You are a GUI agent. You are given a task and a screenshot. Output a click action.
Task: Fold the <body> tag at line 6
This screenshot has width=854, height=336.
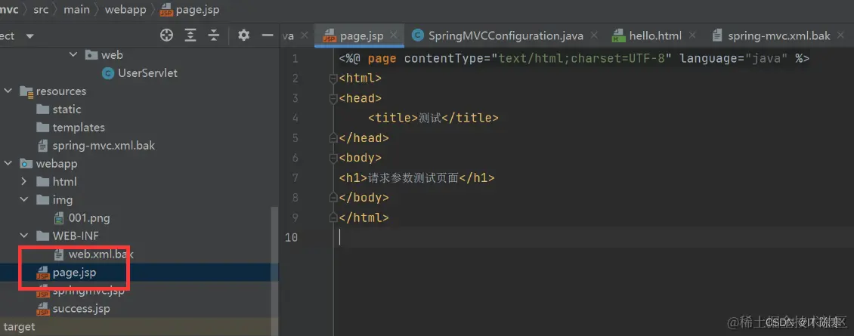pos(333,159)
